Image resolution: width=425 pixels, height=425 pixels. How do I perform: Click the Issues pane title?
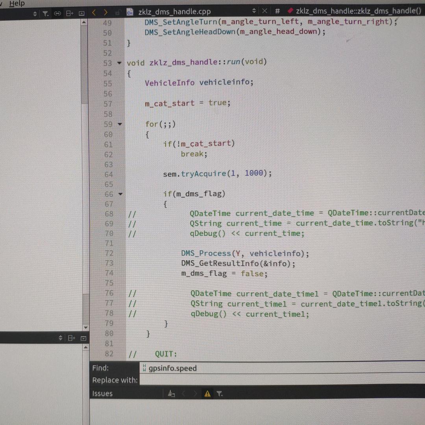102,394
